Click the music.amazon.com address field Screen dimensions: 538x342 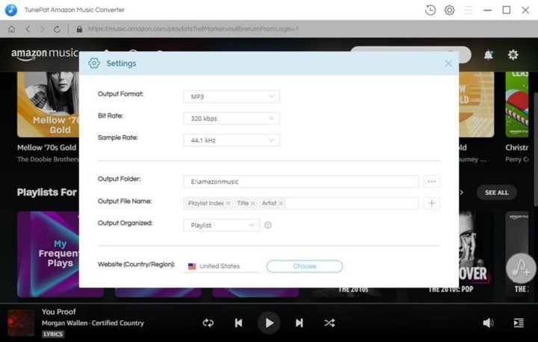click(193, 29)
